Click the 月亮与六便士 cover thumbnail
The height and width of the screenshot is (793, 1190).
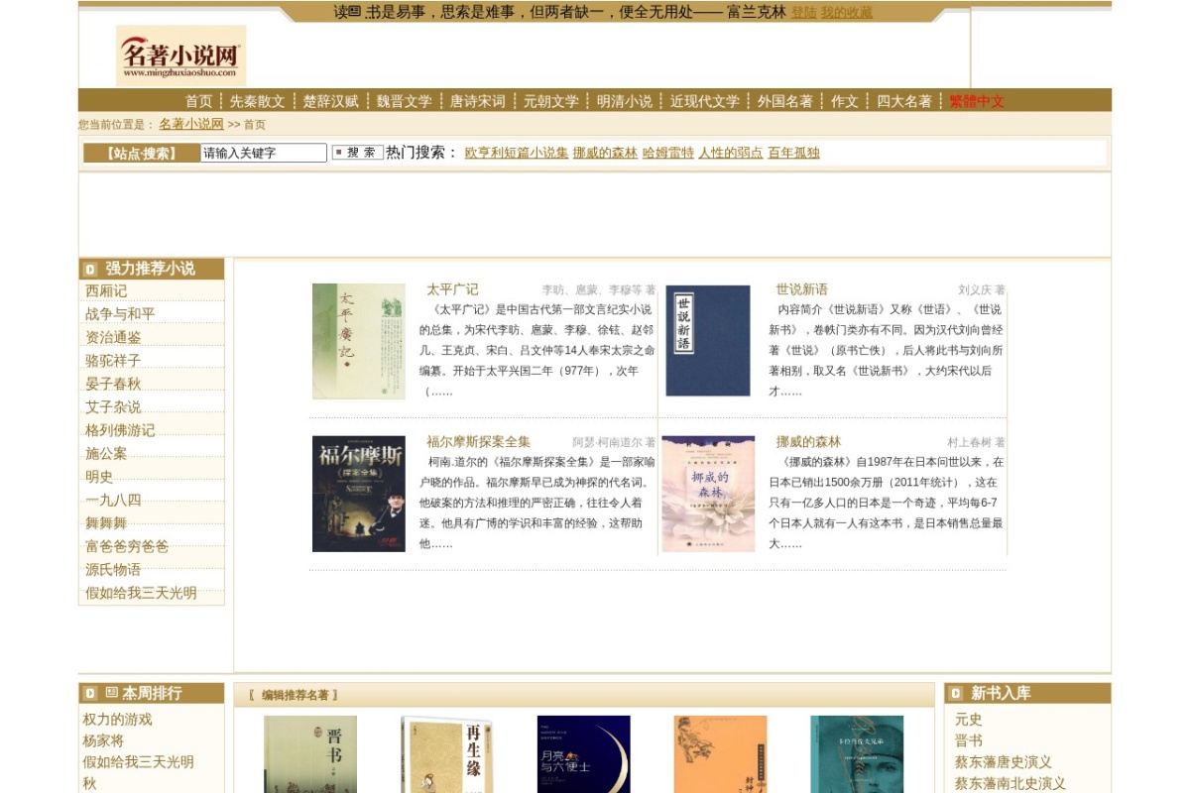click(584, 754)
